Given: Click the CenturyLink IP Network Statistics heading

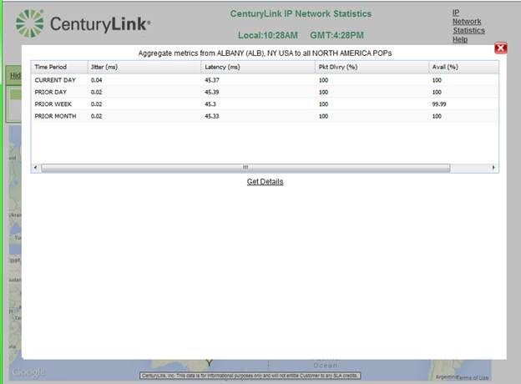Looking at the screenshot, I should click(301, 13).
